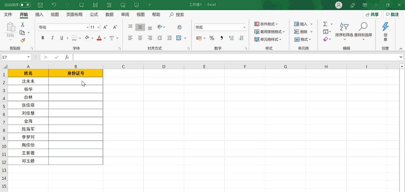Expand 条件格式 conditional formatting menu
The image size is (405, 192).
pos(266,24)
